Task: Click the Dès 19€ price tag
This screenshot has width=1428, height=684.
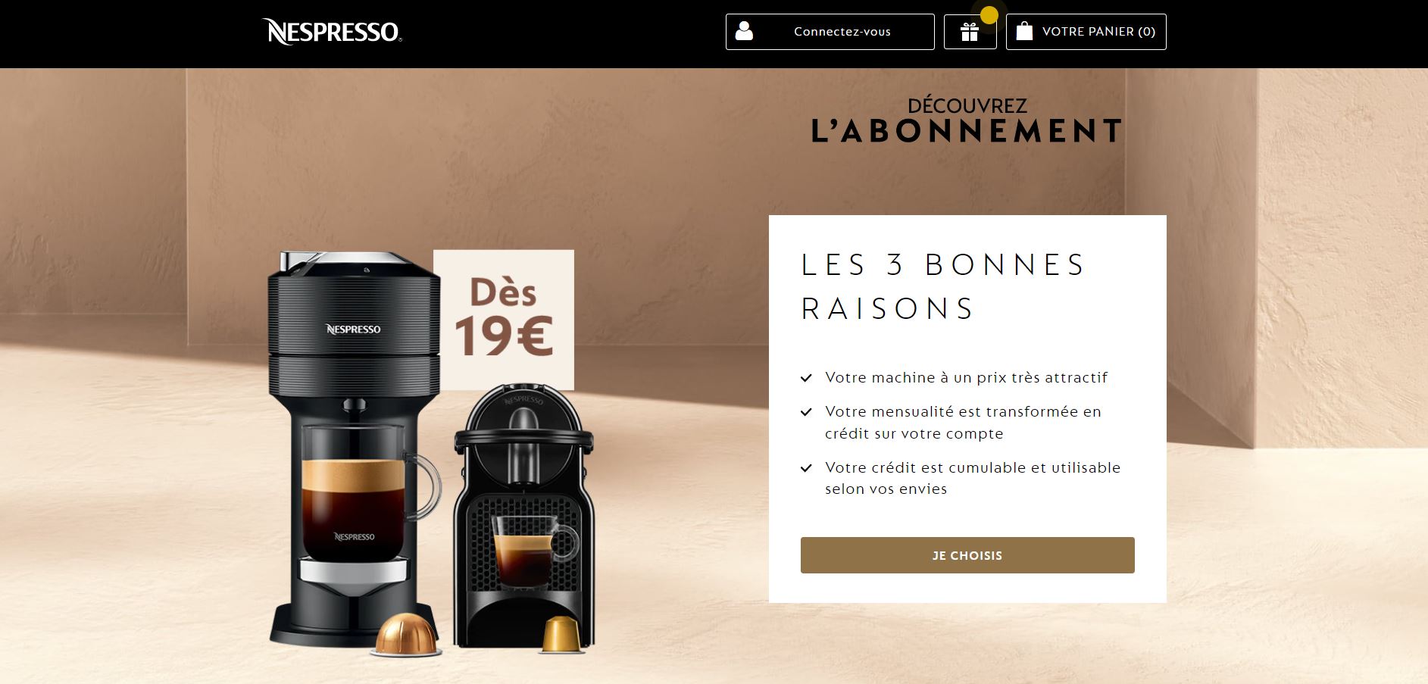Action: pos(504,320)
